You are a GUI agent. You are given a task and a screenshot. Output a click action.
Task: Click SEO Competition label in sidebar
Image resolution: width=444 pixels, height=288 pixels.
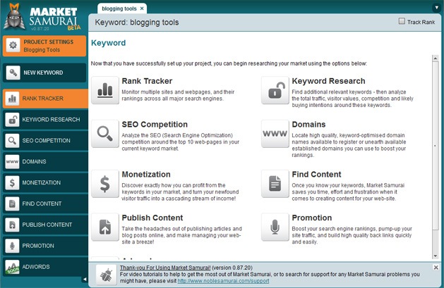(x=46, y=141)
